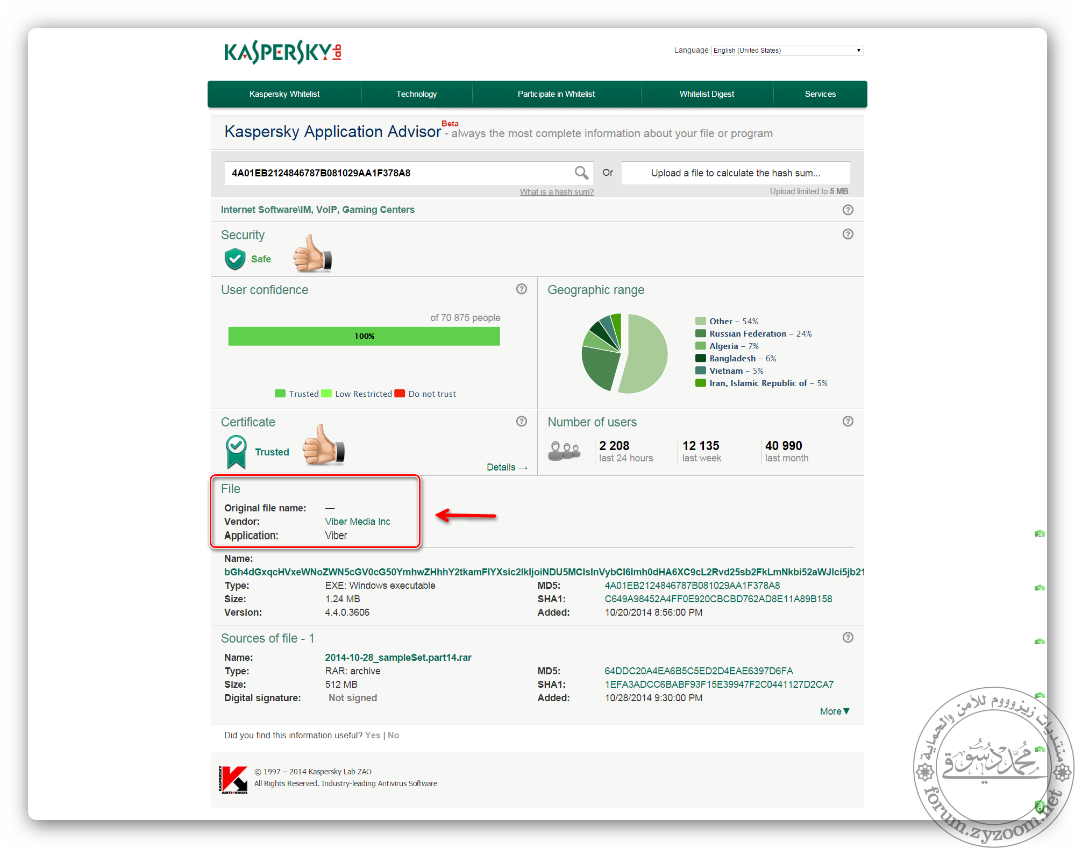Open help icon for User confidence

tap(521, 289)
